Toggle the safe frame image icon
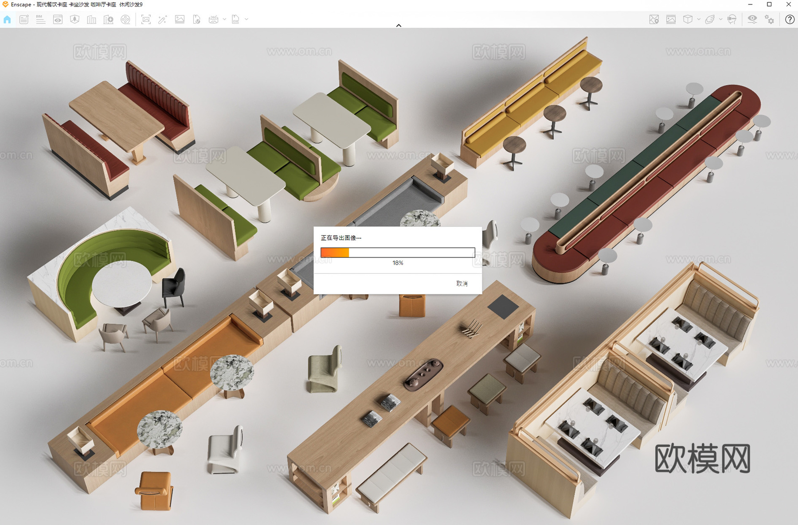The height and width of the screenshot is (525, 798). (x=671, y=19)
